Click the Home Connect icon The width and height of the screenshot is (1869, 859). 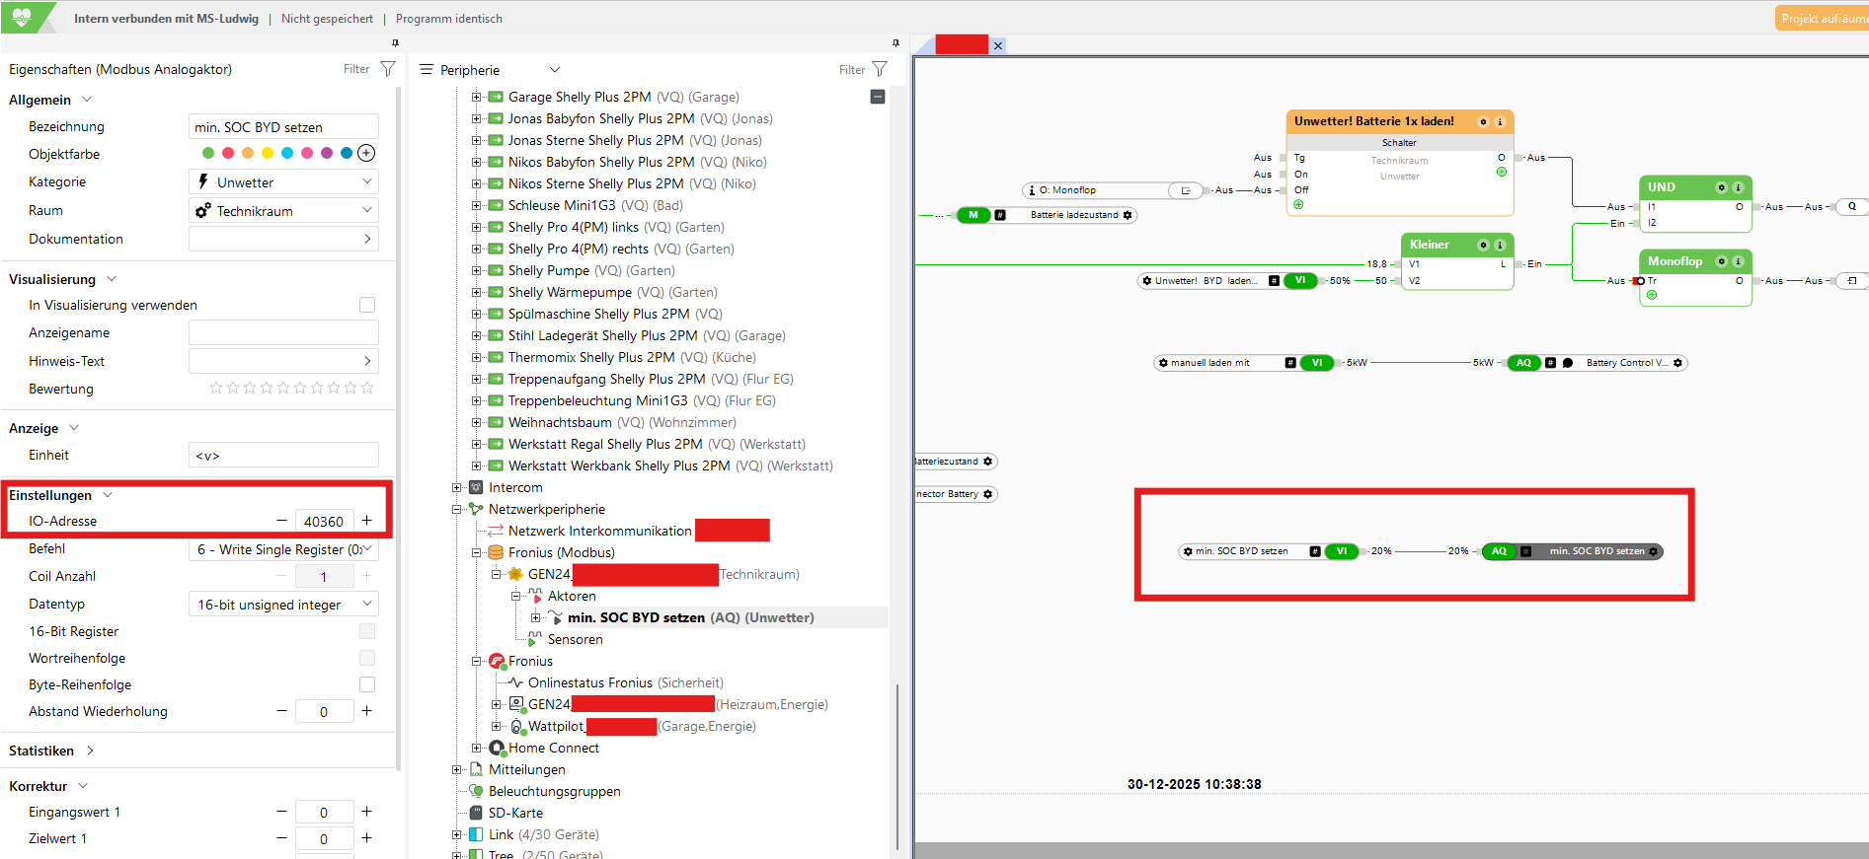click(497, 748)
